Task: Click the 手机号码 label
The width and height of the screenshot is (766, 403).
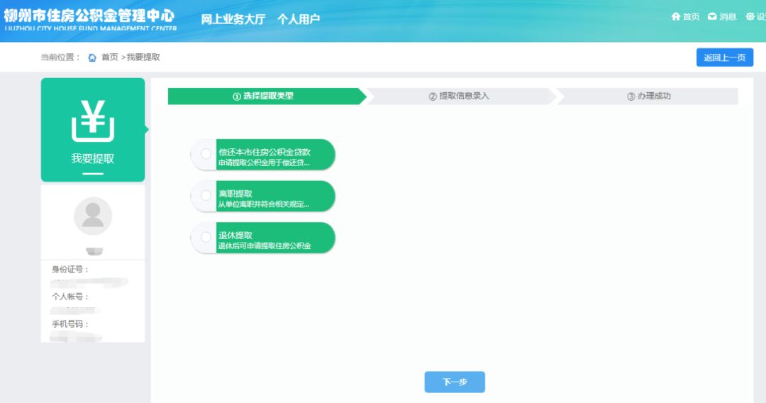Action: click(70, 324)
